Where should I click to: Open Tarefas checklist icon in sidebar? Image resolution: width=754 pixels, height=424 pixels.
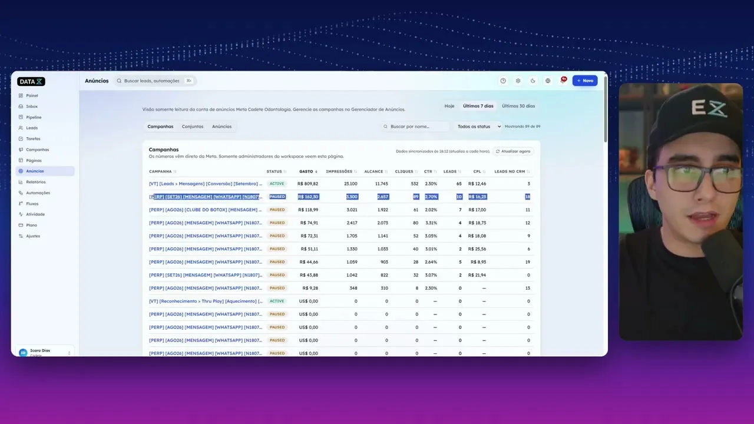tap(21, 139)
